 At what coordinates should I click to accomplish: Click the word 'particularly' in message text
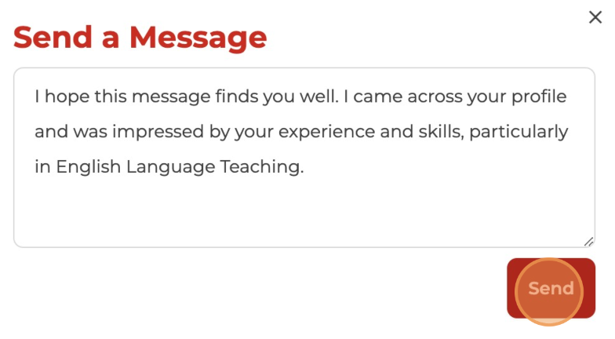coord(519,132)
